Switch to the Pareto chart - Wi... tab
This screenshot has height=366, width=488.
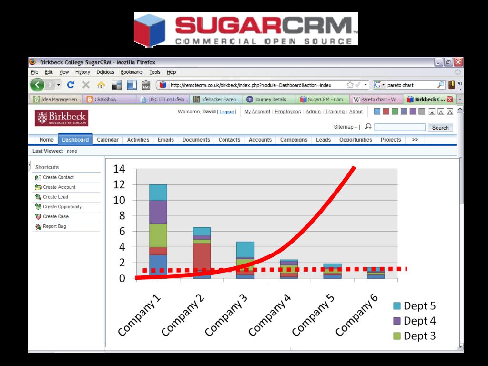(x=376, y=99)
